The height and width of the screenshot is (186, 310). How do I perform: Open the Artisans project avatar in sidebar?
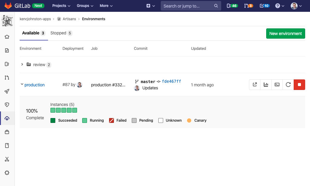[x=7, y=21]
